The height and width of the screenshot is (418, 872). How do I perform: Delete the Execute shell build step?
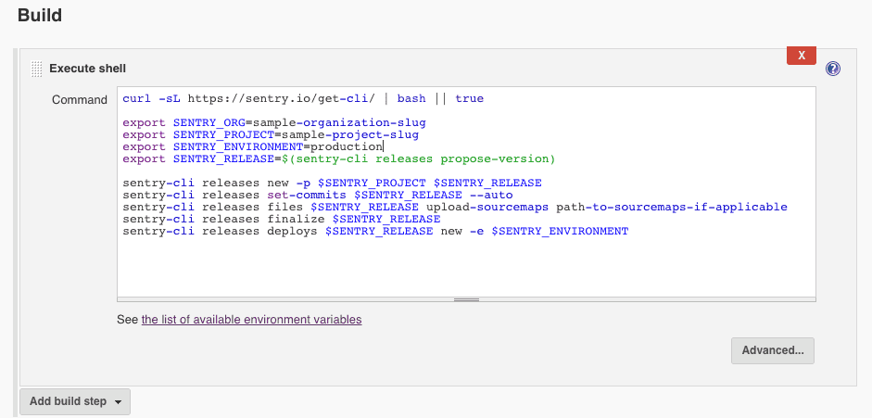pyautogui.click(x=801, y=55)
